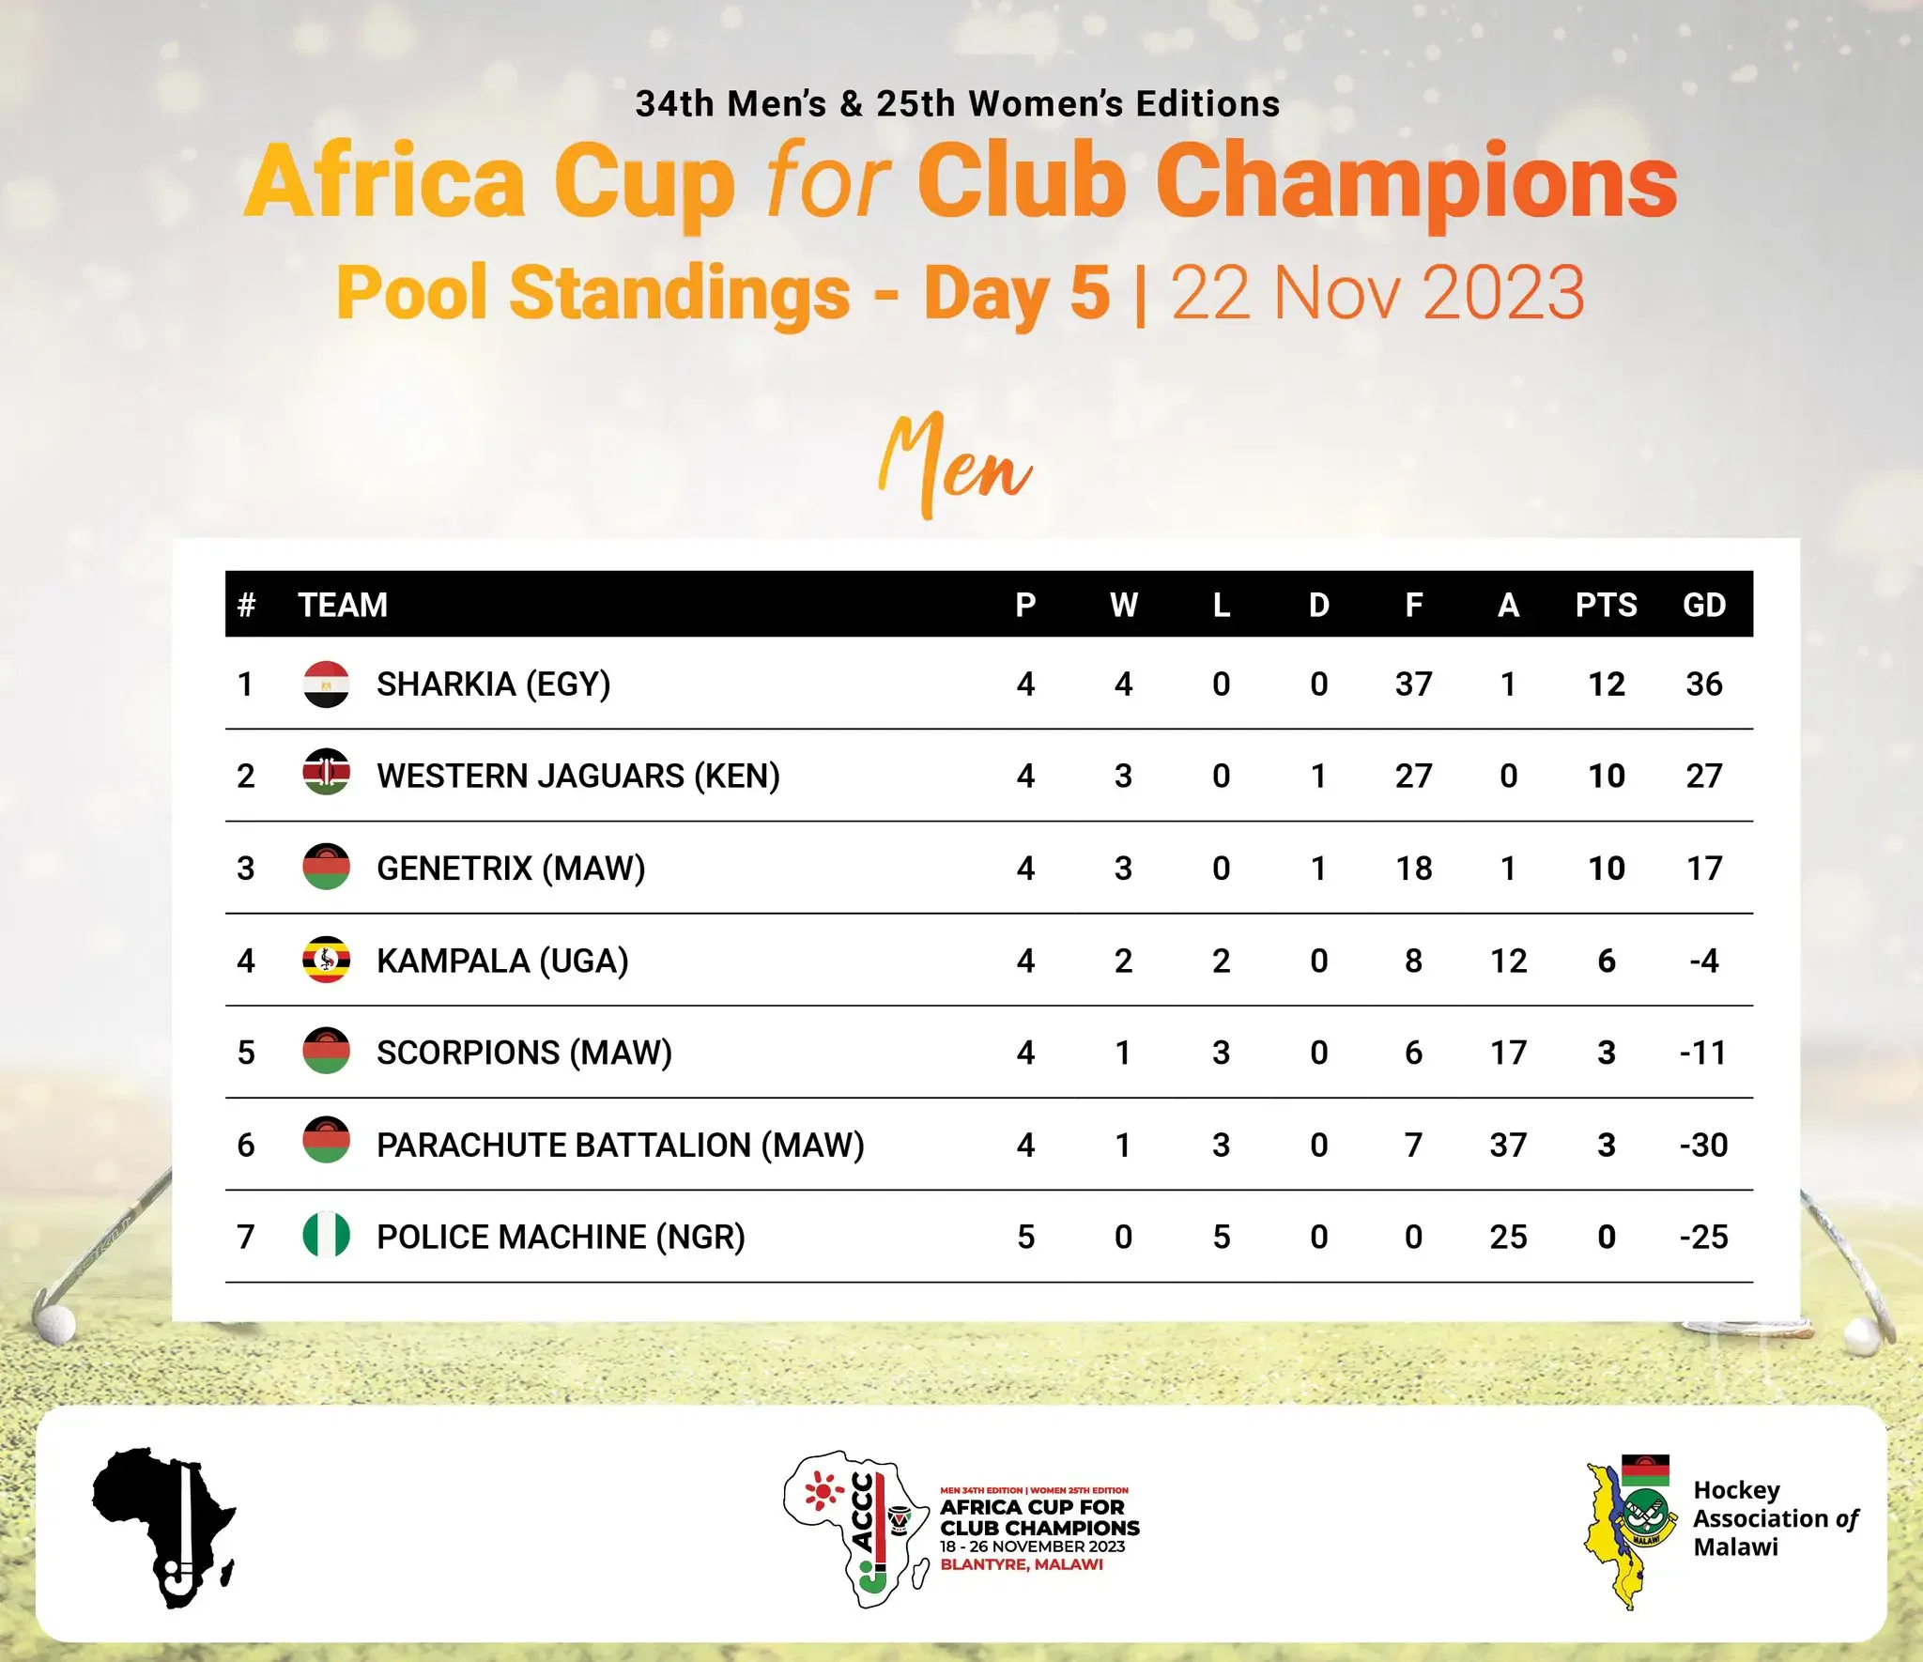Image resolution: width=1923 pixels, height=1662 pixels.
Task: Click the POLICE MACHINE (NGR) team name
Action: coord(561,1237)
